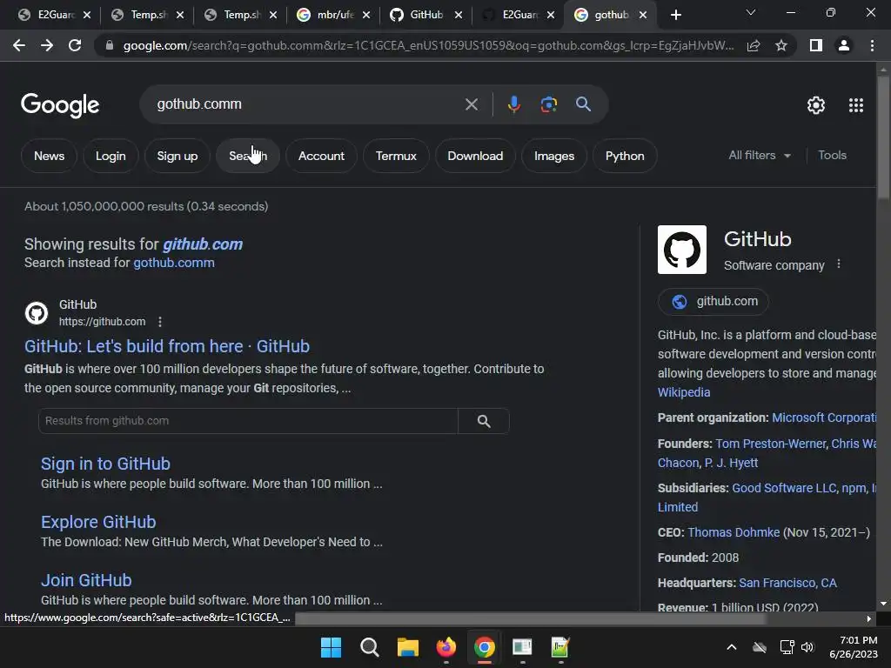
Task: Open 'GitHub: Let's build from here' result
Action: 167,346
